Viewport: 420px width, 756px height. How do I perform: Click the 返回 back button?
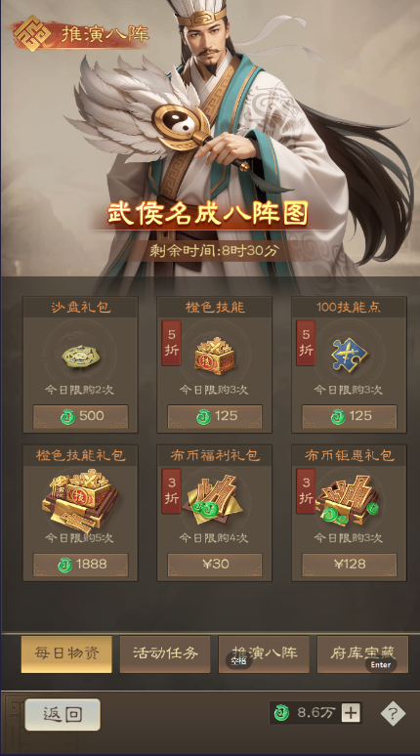pyautogui.click(x=63, y=715)
